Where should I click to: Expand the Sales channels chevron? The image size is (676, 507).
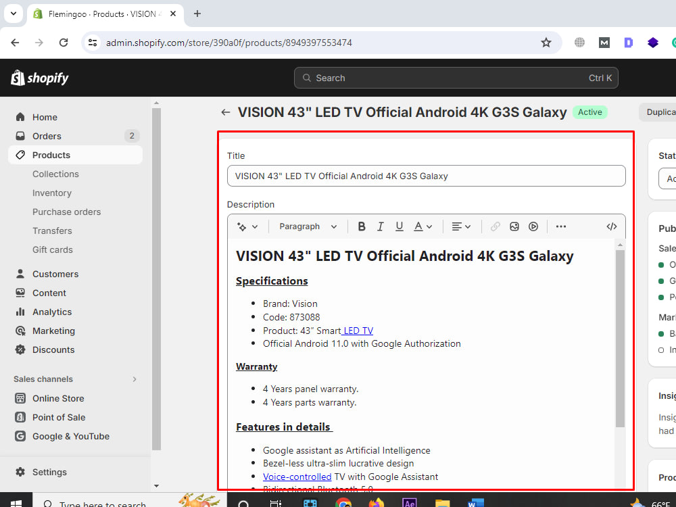coord(135,379)
